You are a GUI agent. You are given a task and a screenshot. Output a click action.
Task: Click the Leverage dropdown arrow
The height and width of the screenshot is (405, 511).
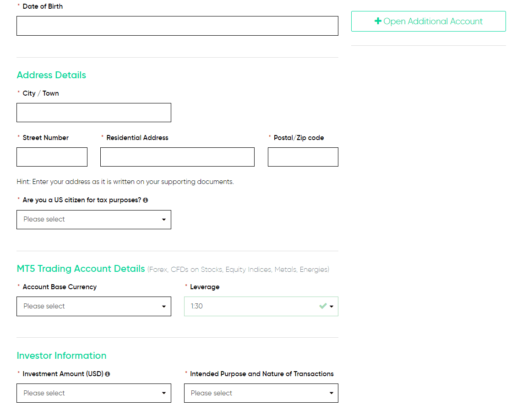click(332, 306)
